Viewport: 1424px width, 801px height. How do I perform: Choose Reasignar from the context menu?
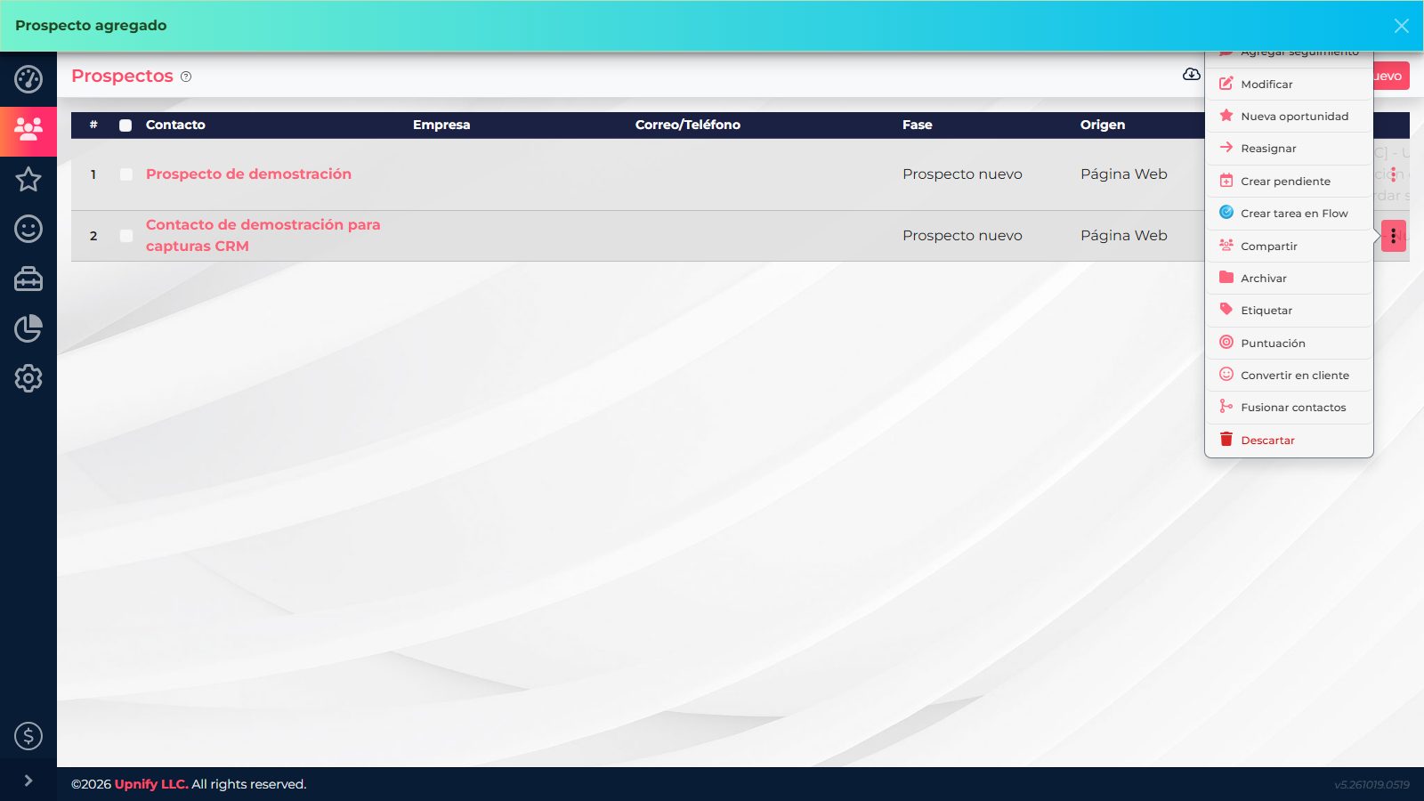1289,149
